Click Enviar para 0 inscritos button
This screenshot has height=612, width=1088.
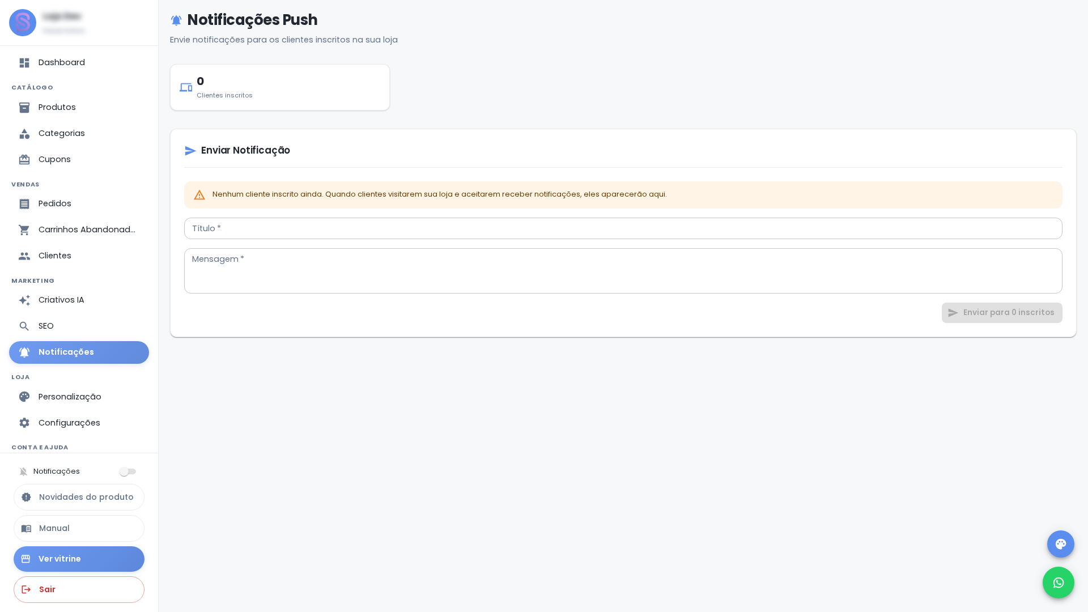(1002, 313)
